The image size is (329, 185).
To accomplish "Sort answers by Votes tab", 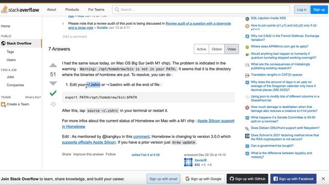I will [x=232, y=49].
